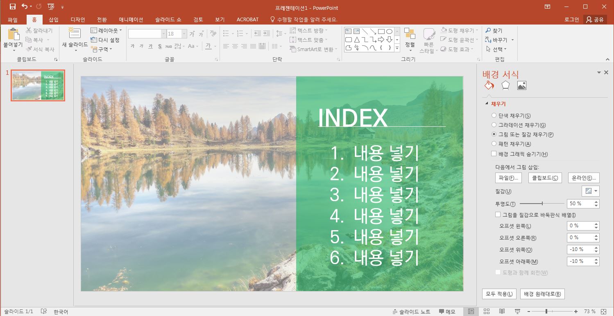Click the Undo arrow icon
Screen dimensions: 614x316
pos(25,7)
